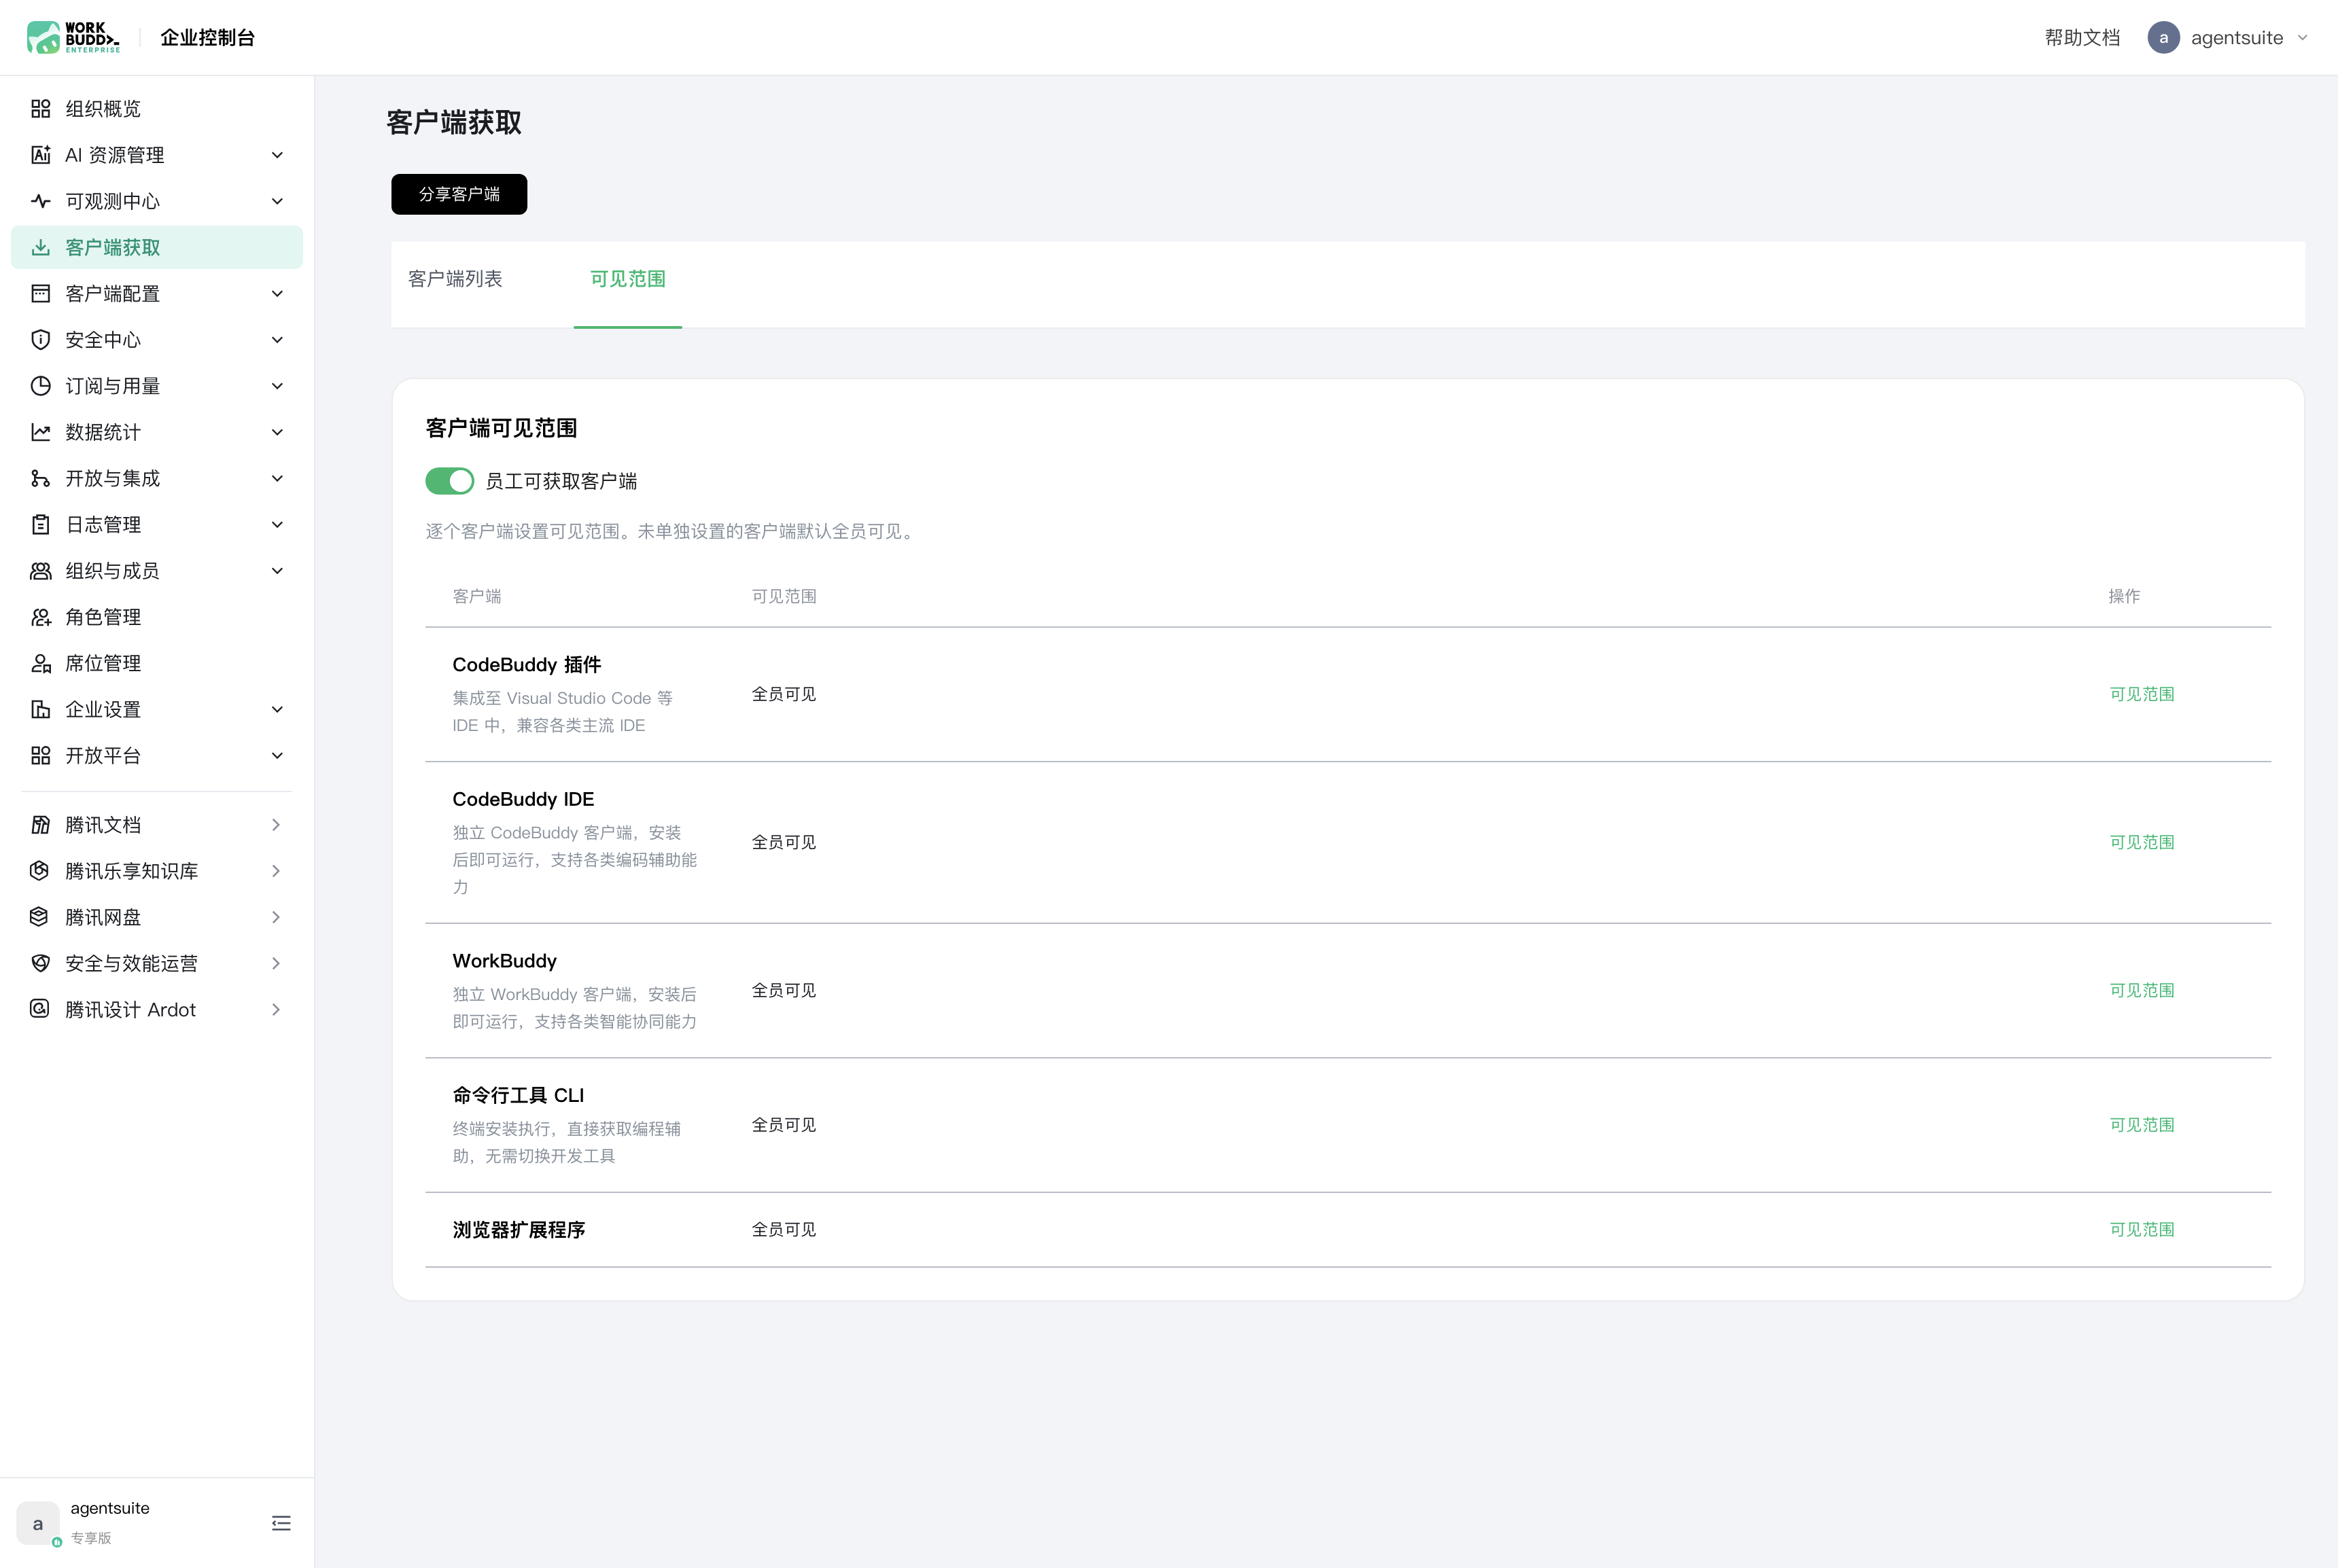Screen dimensions: 2338x1568
Task: Click the 专享版 label under agentsuite
Action: pyautogui.click(x=91, y=1538)
